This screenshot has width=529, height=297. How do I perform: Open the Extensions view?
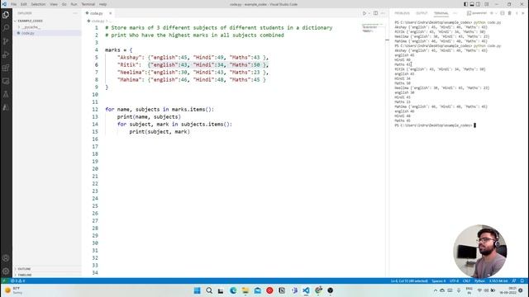(6, 68)
